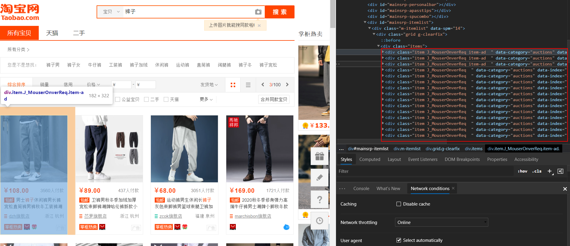570x246 pixels.
Task: Go to previous results page arrow
Action: point(263,84)
